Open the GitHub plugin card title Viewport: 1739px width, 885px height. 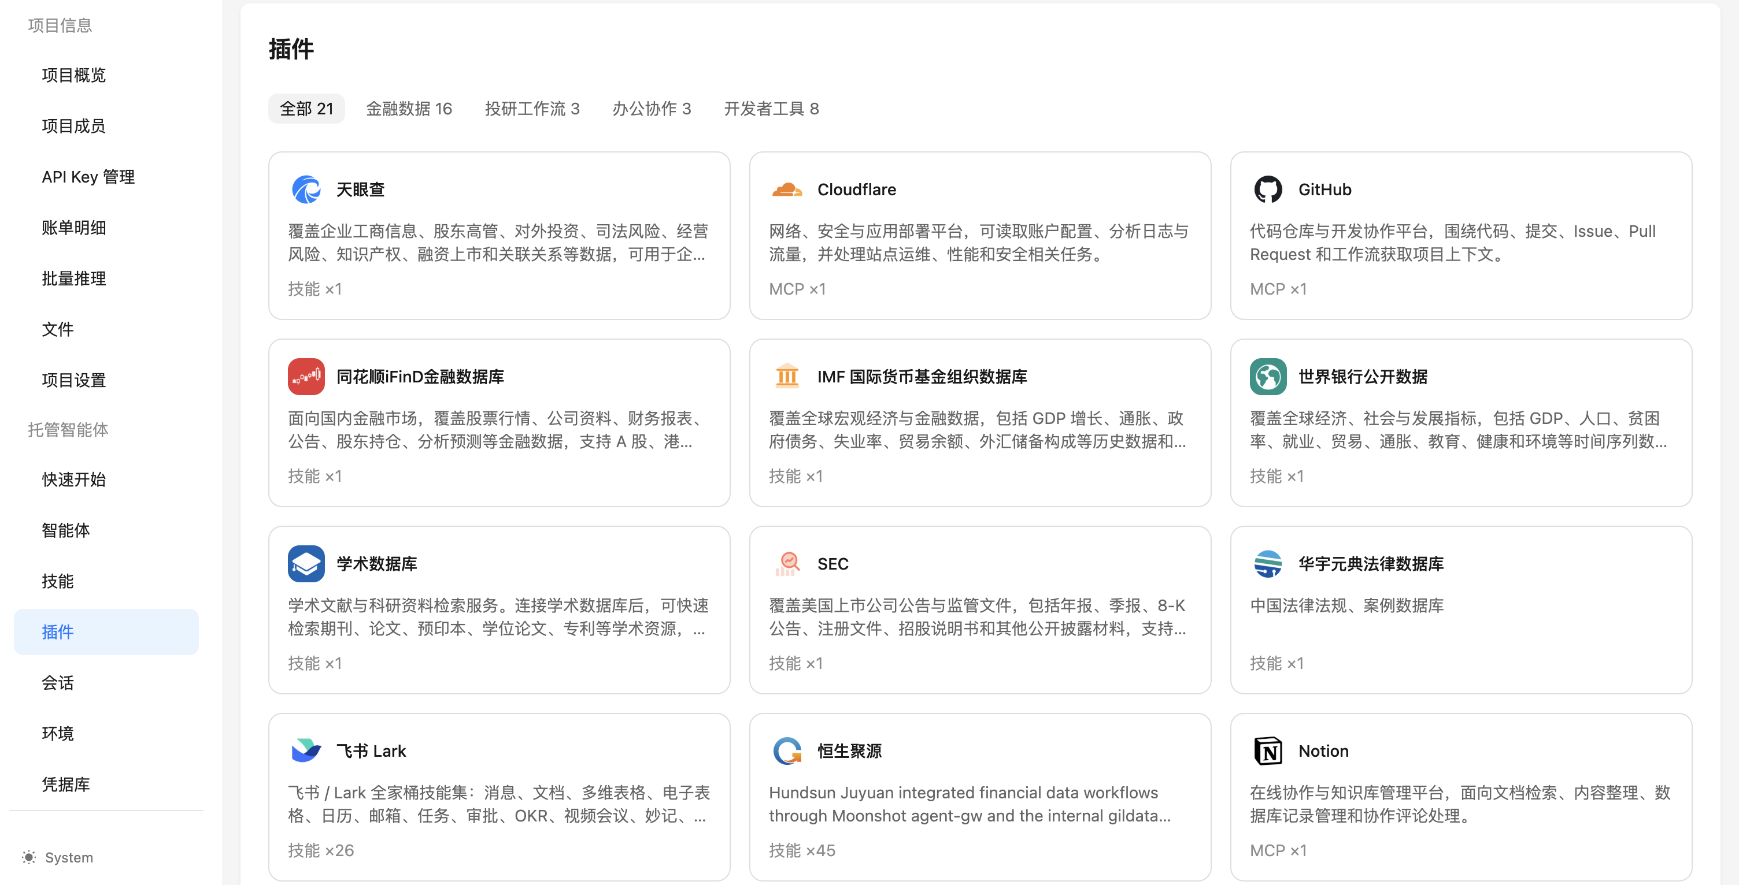point(1324,189)
